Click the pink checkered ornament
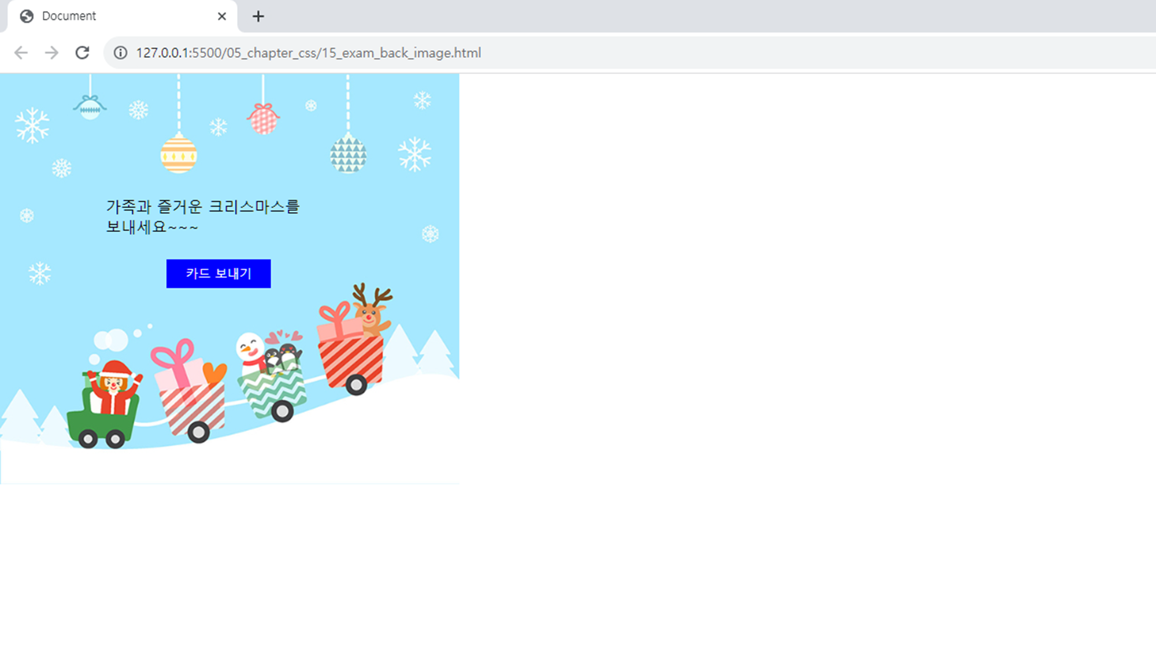 [x=264, y=120]
